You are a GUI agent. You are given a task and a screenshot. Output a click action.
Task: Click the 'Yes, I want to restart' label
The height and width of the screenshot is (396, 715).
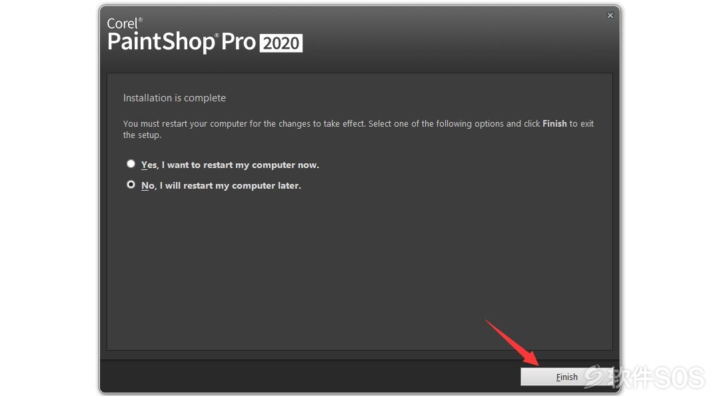coord(230,165)
